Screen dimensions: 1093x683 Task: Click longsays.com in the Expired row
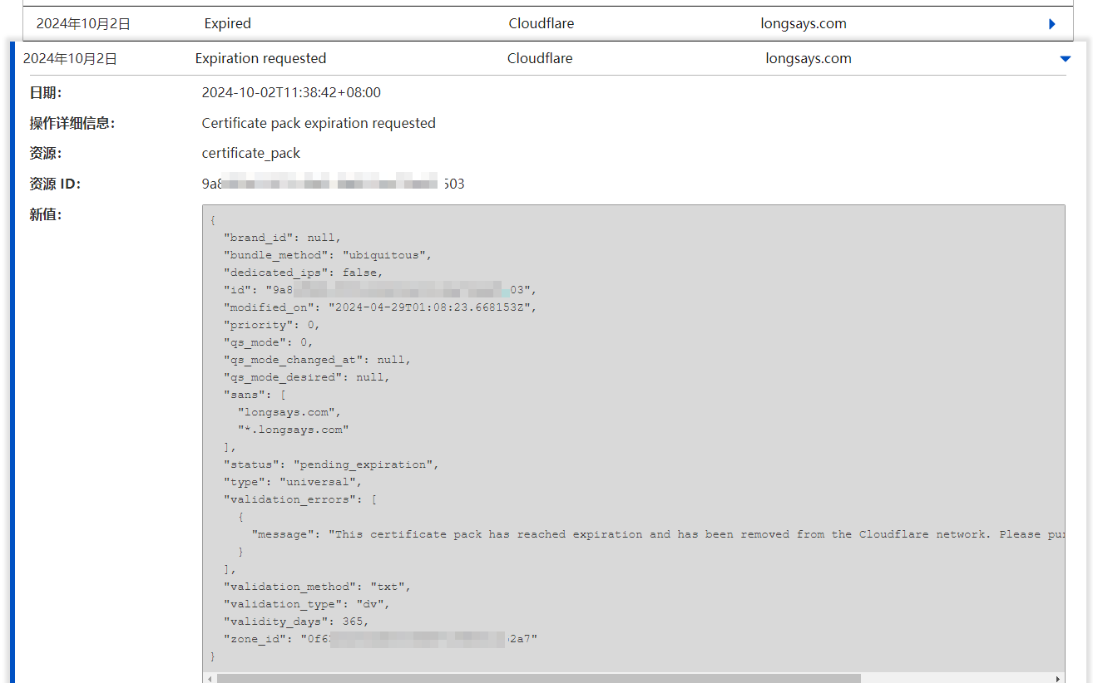point(804,23)
